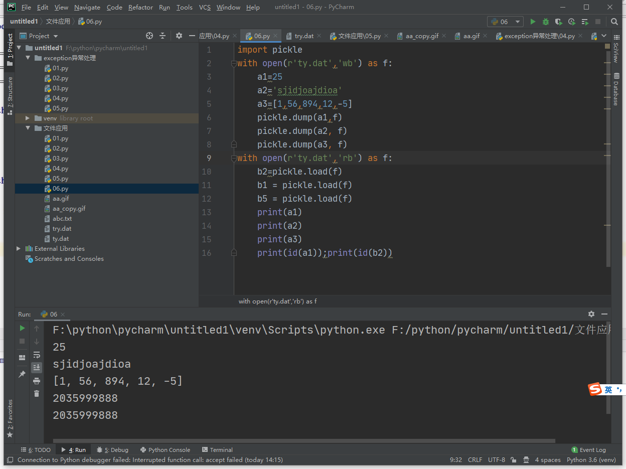Clear all console output with trash icon
The height and width of the screenshot is (469, 626).
(37, 394)
